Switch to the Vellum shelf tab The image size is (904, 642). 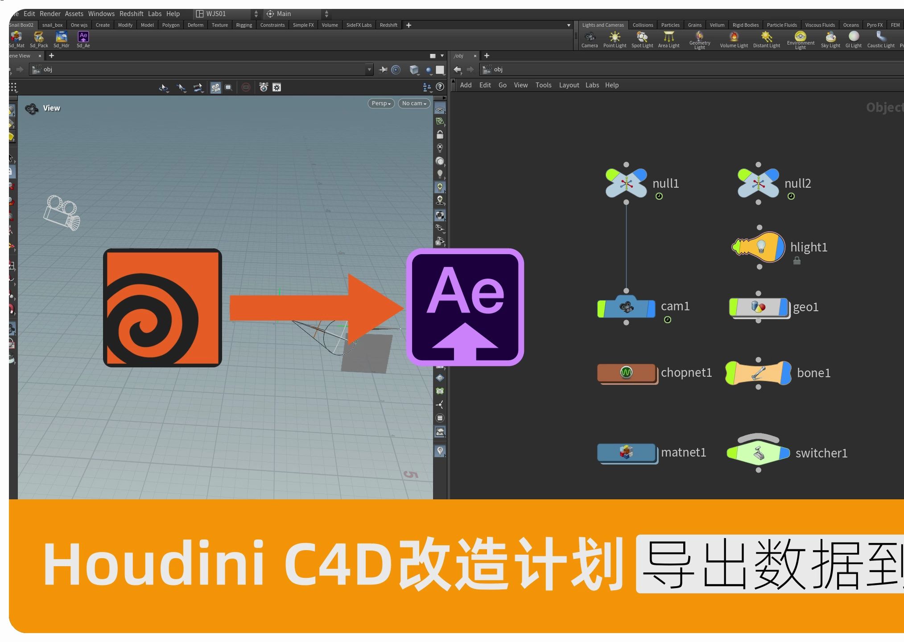pyautogui.click(x=717, y=25)
